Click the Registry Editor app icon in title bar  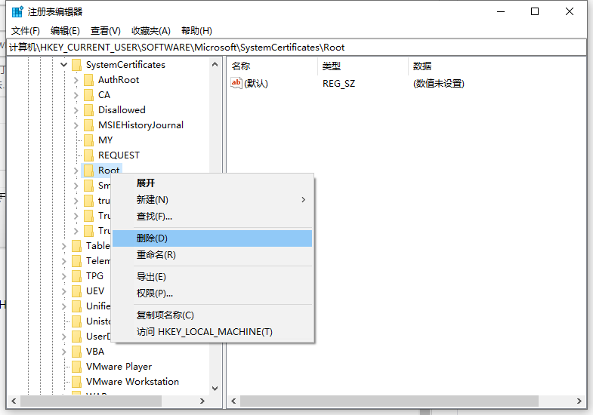(x=17, y=11)
